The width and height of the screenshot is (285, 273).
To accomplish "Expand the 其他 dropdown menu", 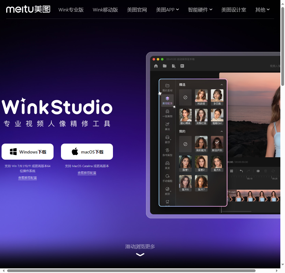I will pyautogui.click(x=262, y=10).
